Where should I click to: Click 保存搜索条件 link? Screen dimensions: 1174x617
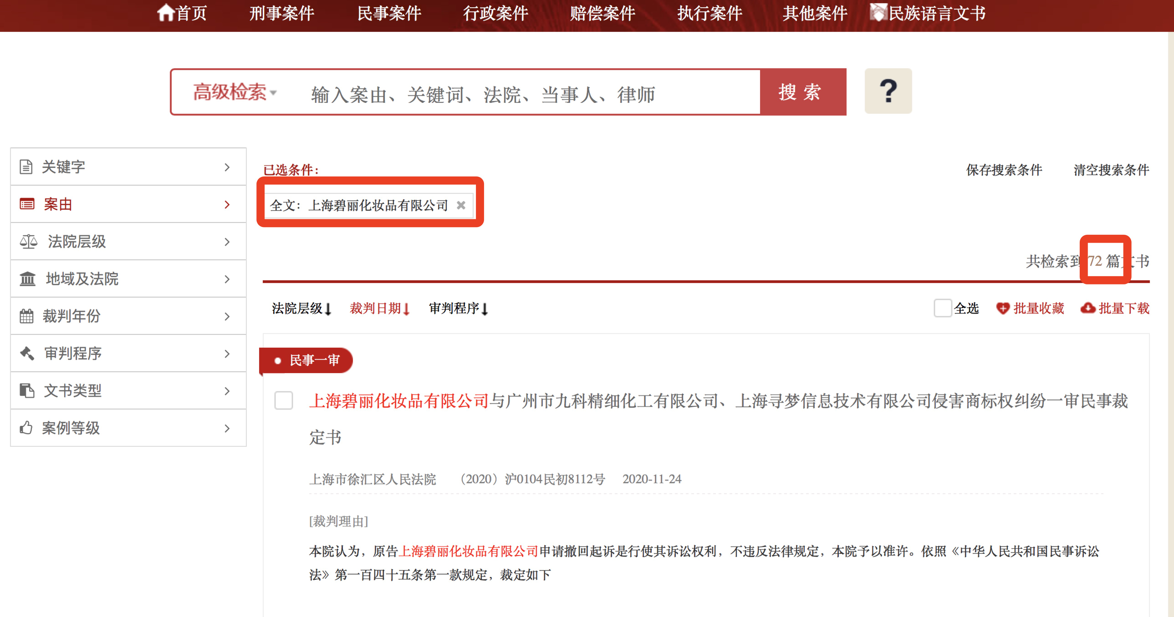1004,170
